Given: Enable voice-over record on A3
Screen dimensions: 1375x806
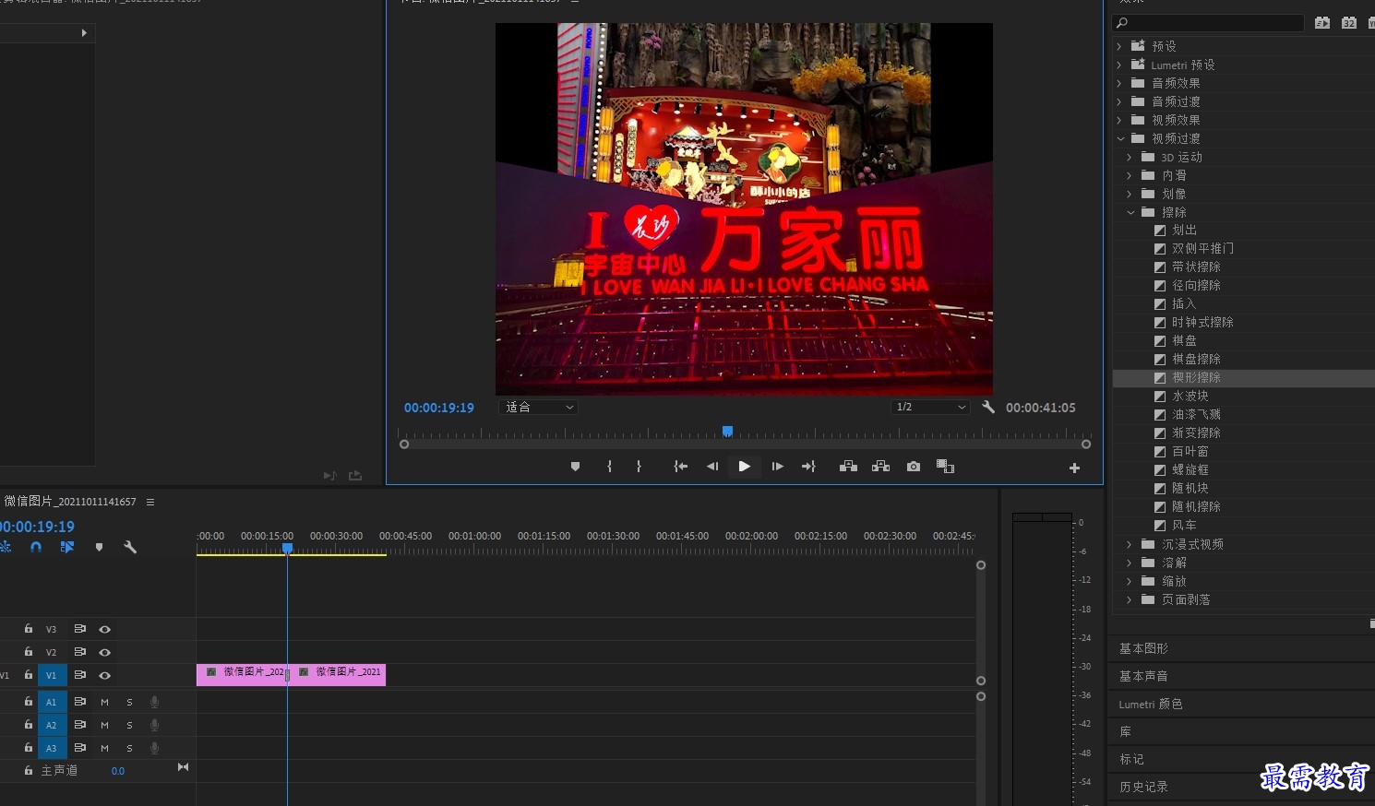Looking at the screenshot, I should pos(154,748).
